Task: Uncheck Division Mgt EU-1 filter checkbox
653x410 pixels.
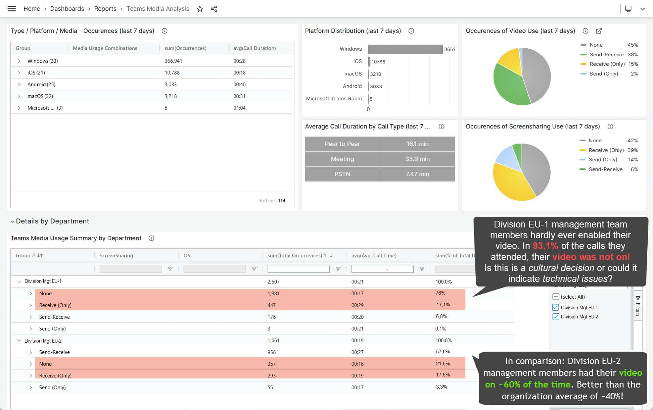Action: [556, 307]
